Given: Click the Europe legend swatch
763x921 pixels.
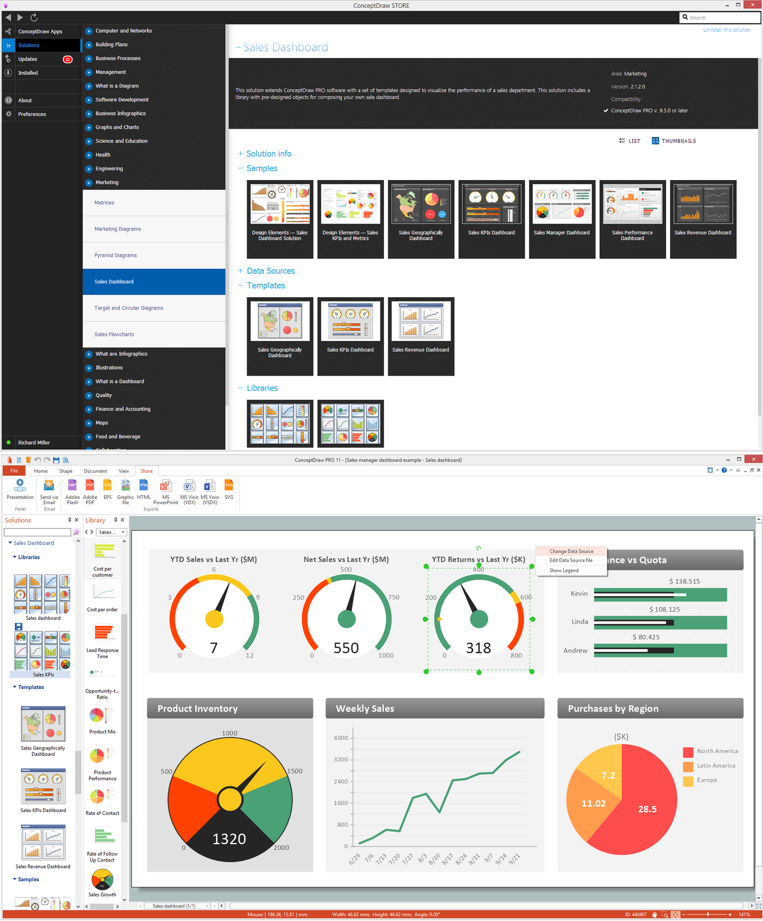Looking at the screenshot, I should [x=688, y=781].
